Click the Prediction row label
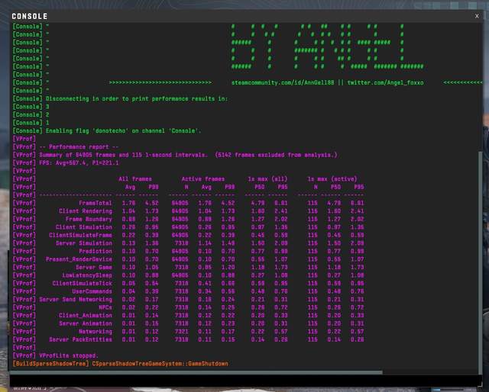This screenshot has height=392, width=489. tap(96, 250)
